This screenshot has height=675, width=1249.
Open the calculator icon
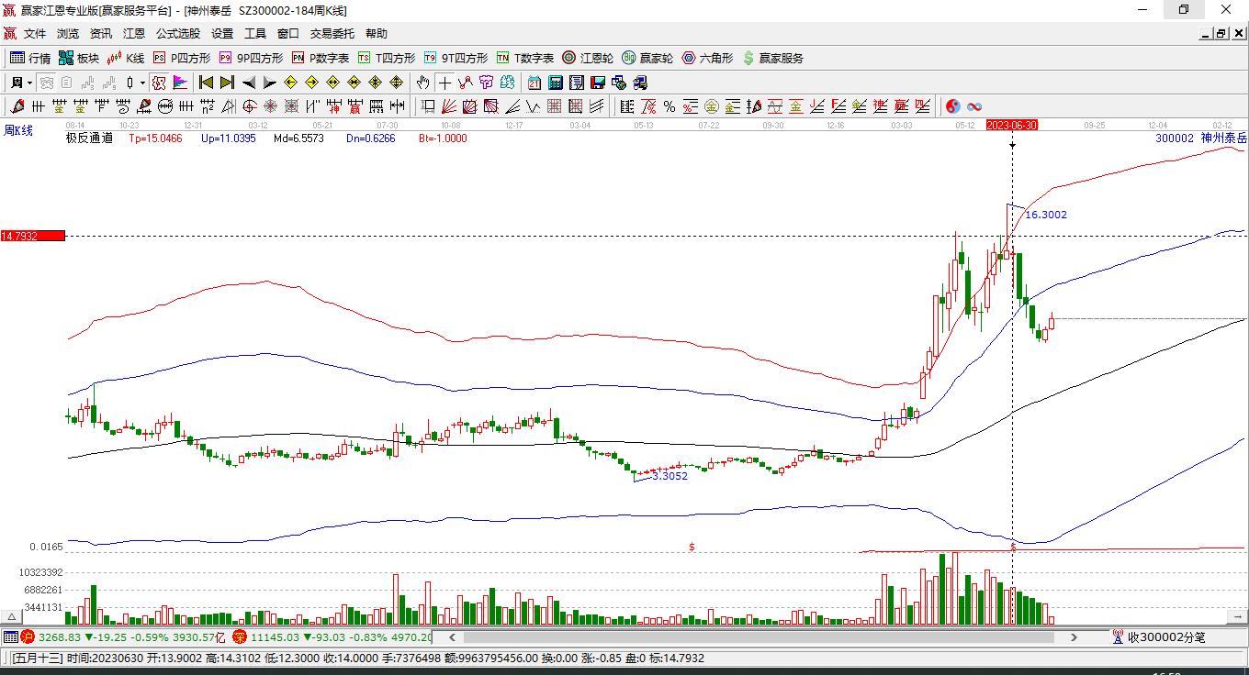[x=556, y=83]
